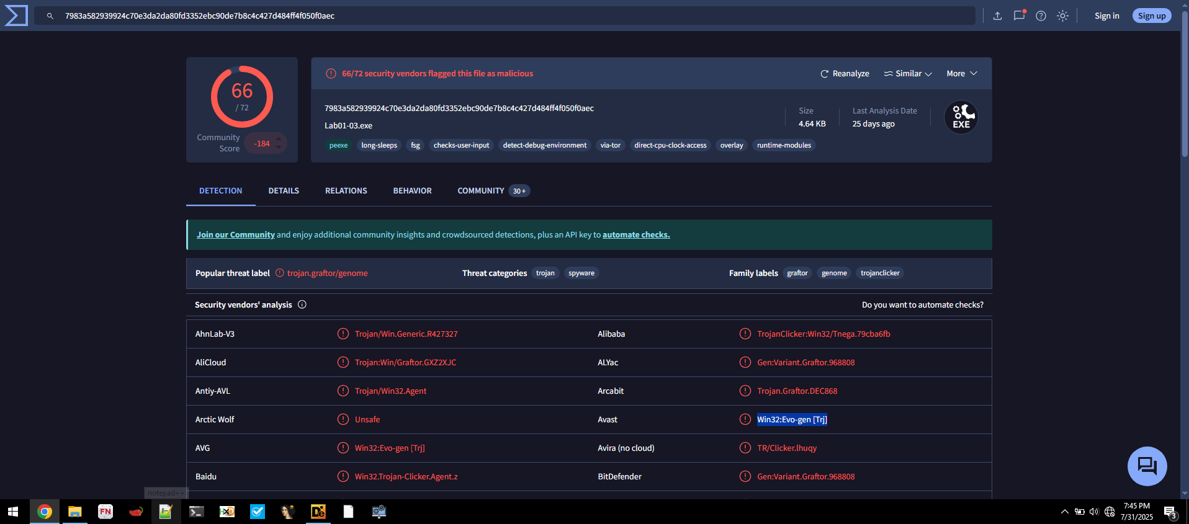Click the upload file icon

coord(997,16)
